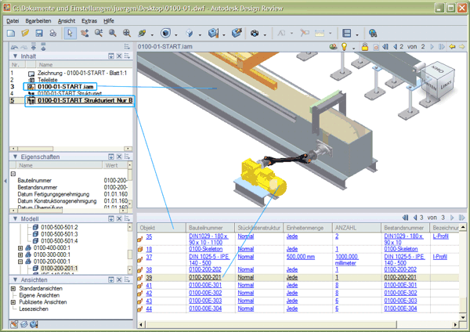Collapse the Eigenschaften panel triangle

pos(15,157)
